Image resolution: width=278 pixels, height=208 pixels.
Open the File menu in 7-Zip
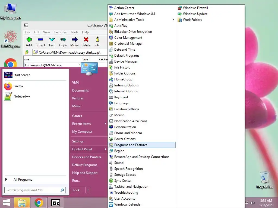pos(28,32)
